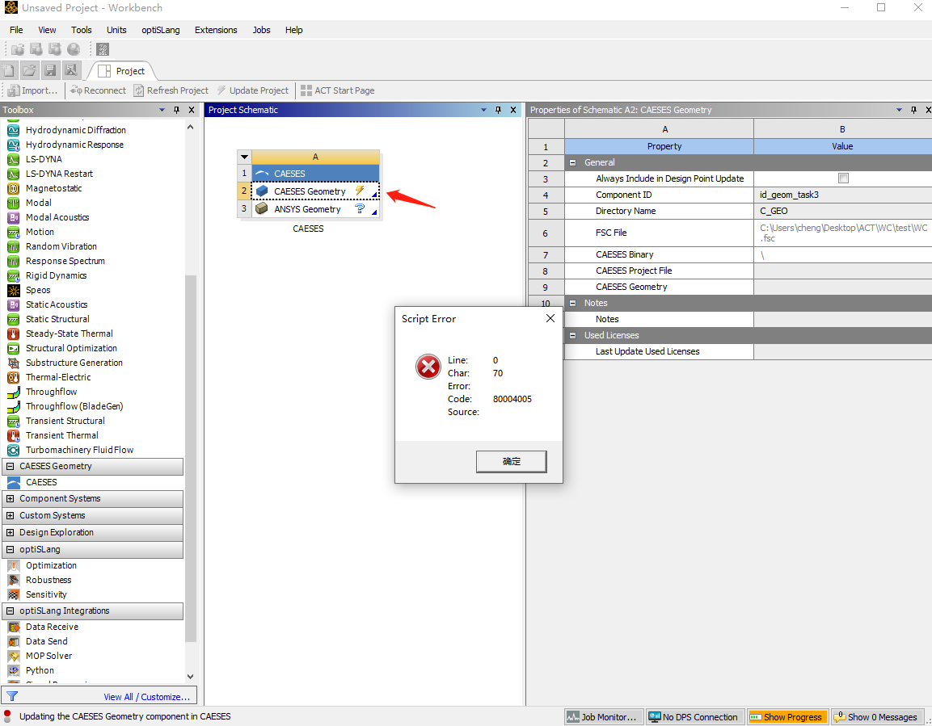Viewport: 932px width, 726px height.
Task: Toggle the Toolbox panel pin
Action: coord(176,110)
